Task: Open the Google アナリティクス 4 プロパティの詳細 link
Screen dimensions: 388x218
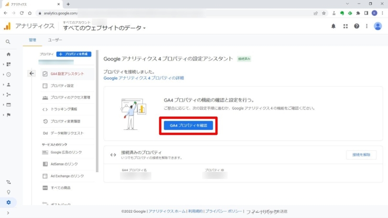Action: [x=143, y=78]
